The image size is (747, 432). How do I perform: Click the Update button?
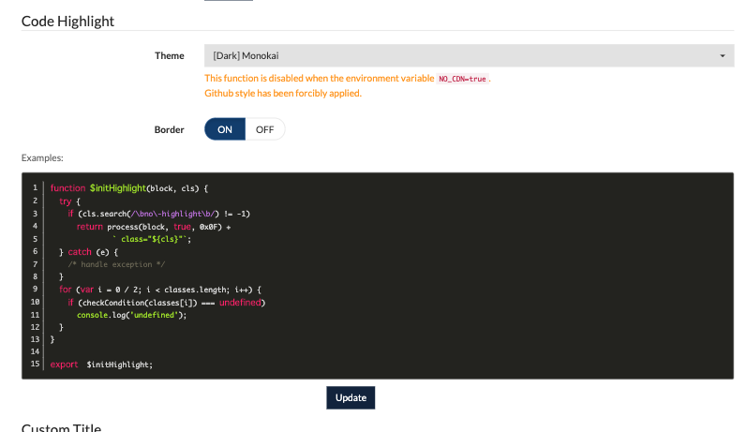click(x=351, y=397)
